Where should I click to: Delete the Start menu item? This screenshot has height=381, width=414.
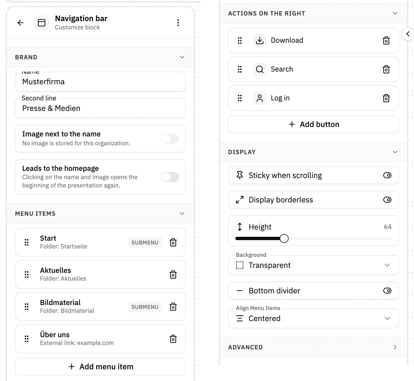point(173,242)
